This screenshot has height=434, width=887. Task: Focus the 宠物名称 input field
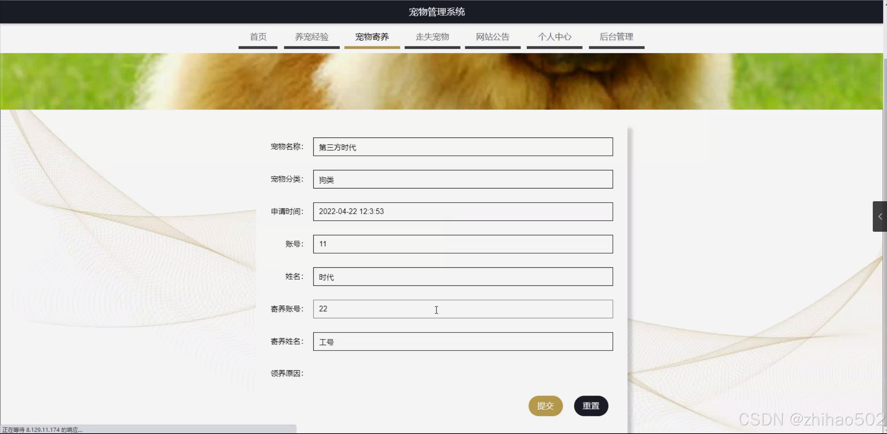[x=462, y=147]
